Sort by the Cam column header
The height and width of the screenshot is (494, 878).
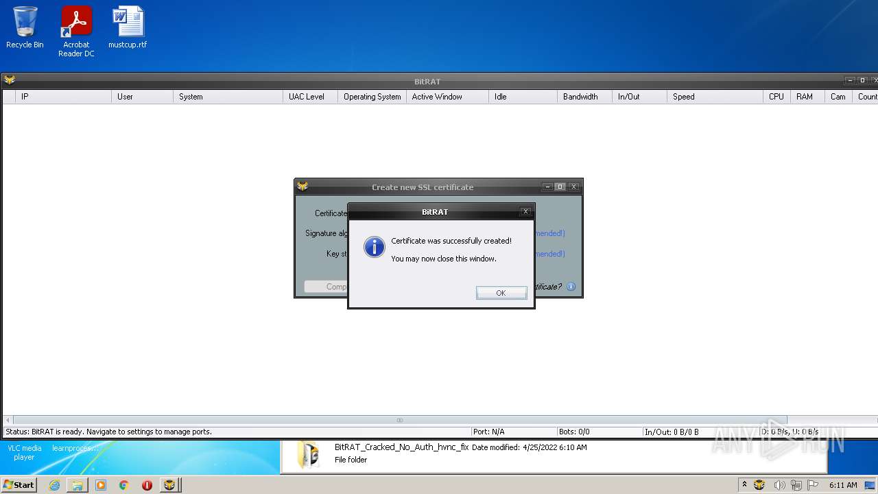tap(838, 97)
